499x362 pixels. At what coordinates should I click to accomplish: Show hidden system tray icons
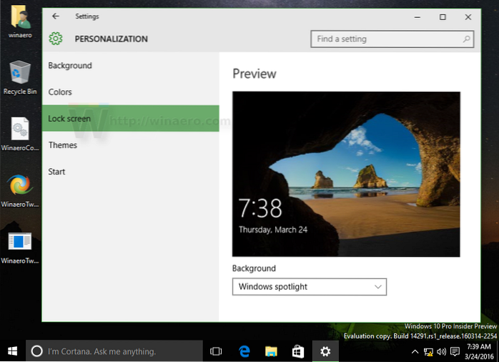tap(415, 351)
